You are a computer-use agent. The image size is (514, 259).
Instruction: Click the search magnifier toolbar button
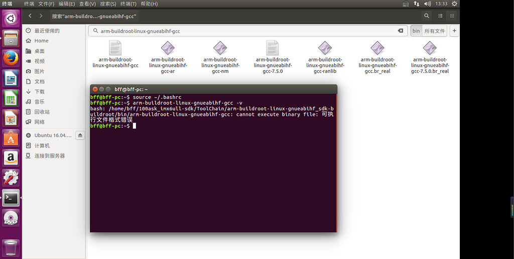tap(427, 16)
